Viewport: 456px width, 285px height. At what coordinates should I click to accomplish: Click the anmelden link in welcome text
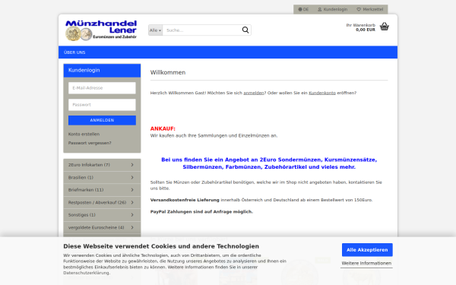pyautogui.click(x=254, y=93)
